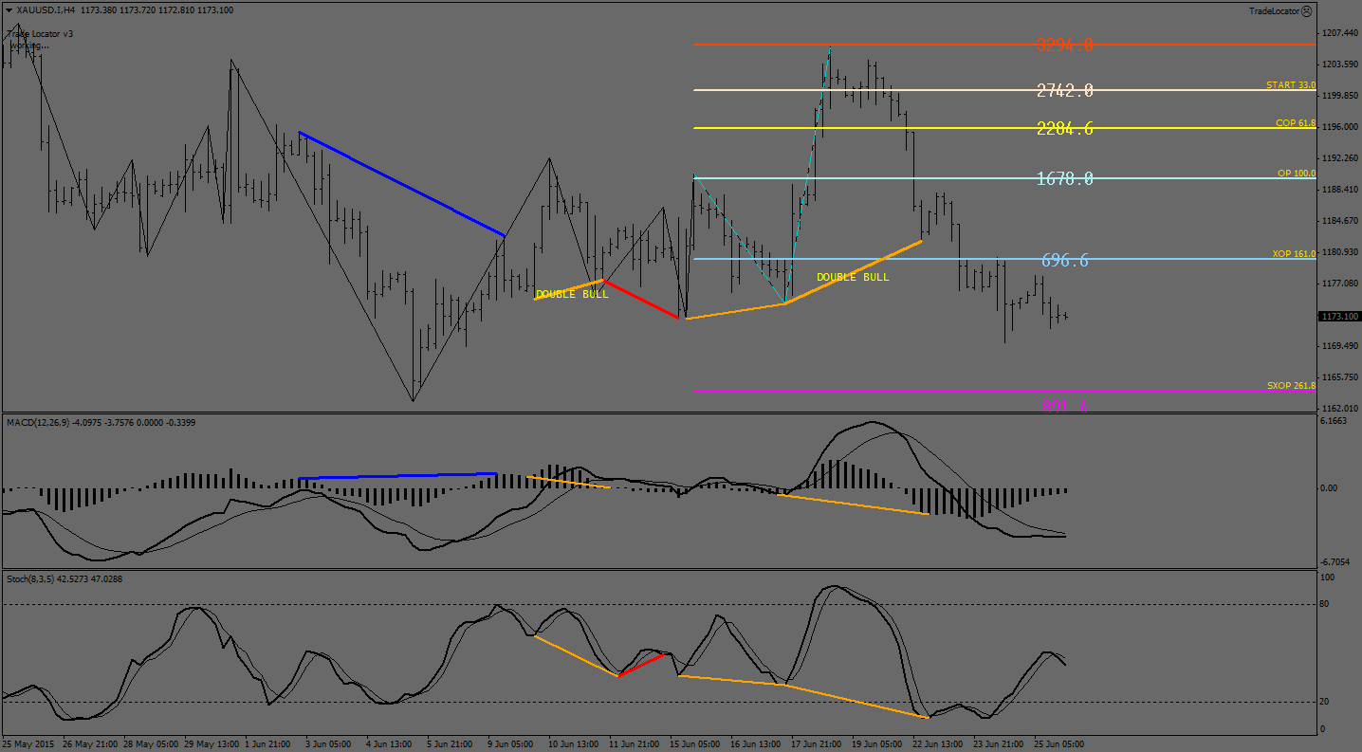Screen dimensions: 1362x752
Task: Click the XOP 161.0 level label
Action: tap(1294, 254)
